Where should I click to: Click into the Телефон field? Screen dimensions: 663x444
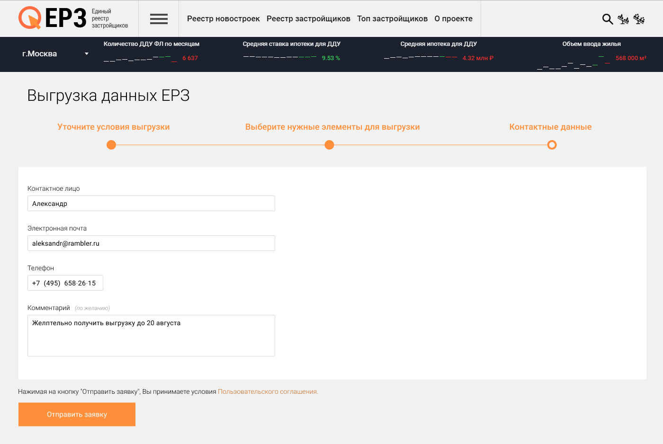coord(65,283)
